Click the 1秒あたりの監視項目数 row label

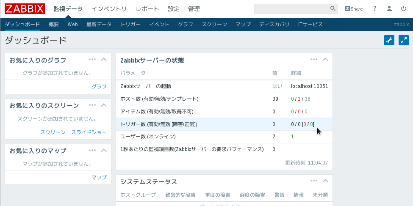[x=192, y=149]
